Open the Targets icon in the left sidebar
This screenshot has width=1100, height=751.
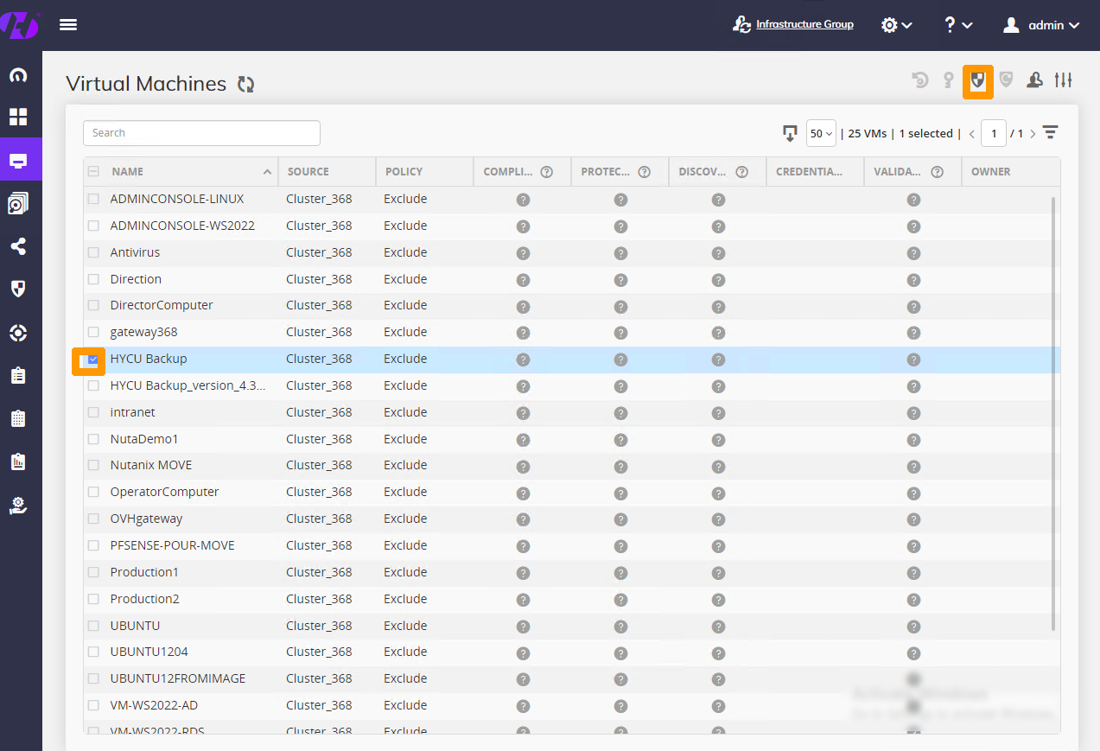(18, 333)
